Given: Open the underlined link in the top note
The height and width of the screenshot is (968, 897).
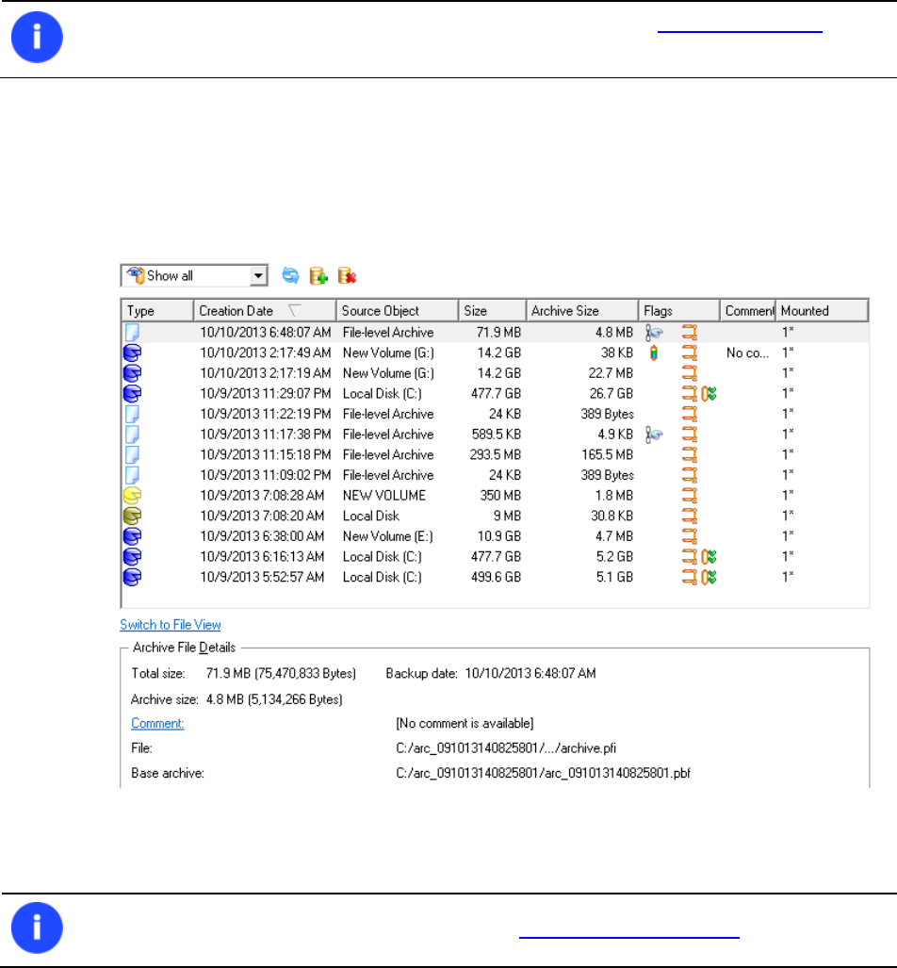Looking at the screenshot, I should [x=740, y=29].
